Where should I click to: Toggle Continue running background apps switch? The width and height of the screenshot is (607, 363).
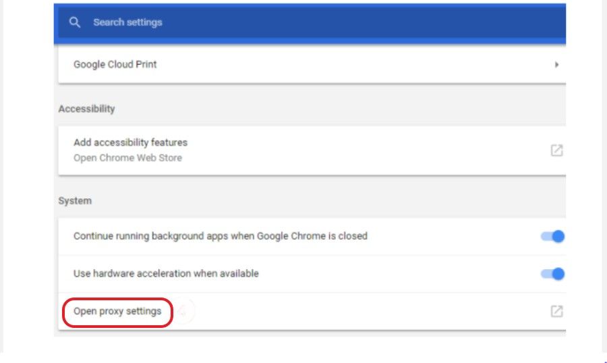pos(552,236)
